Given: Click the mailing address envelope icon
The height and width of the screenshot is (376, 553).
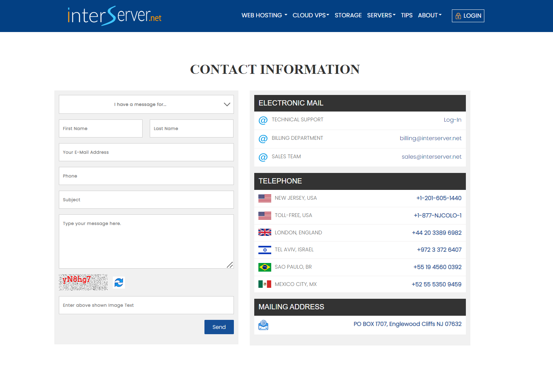Looking at the screenshot, I should point(263,325).
